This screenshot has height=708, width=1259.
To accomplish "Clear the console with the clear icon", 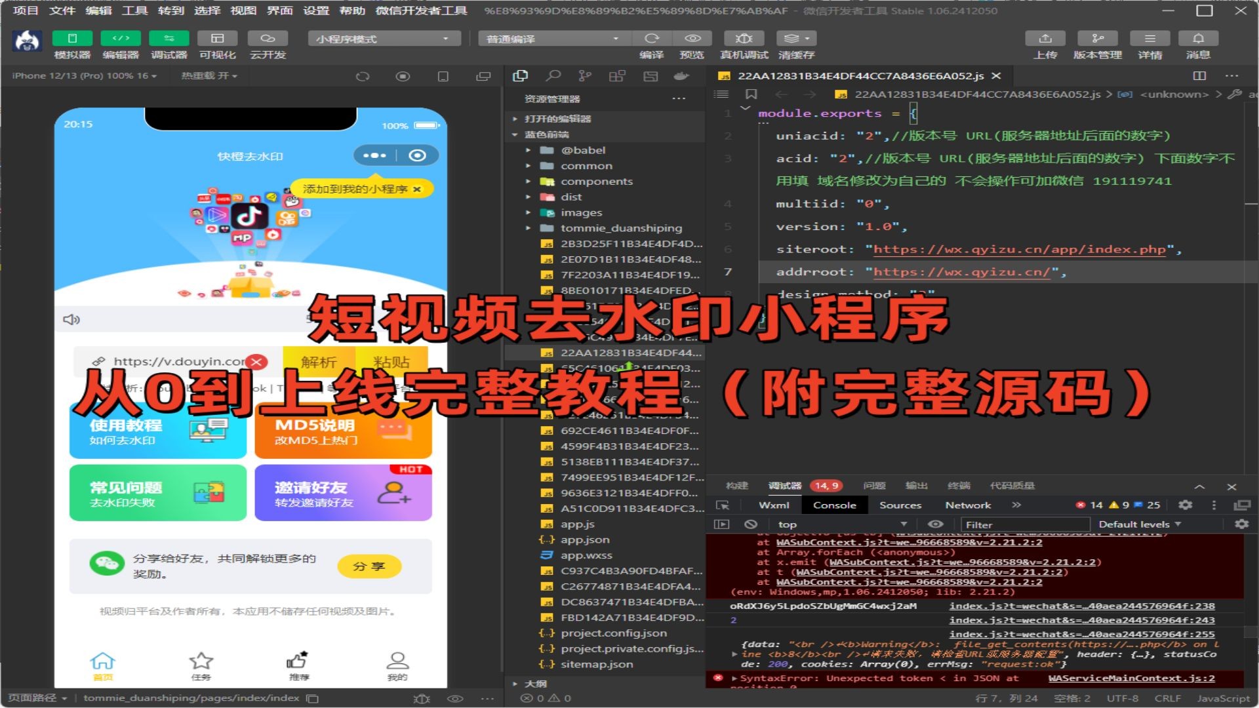I will (x=751, y=524).
